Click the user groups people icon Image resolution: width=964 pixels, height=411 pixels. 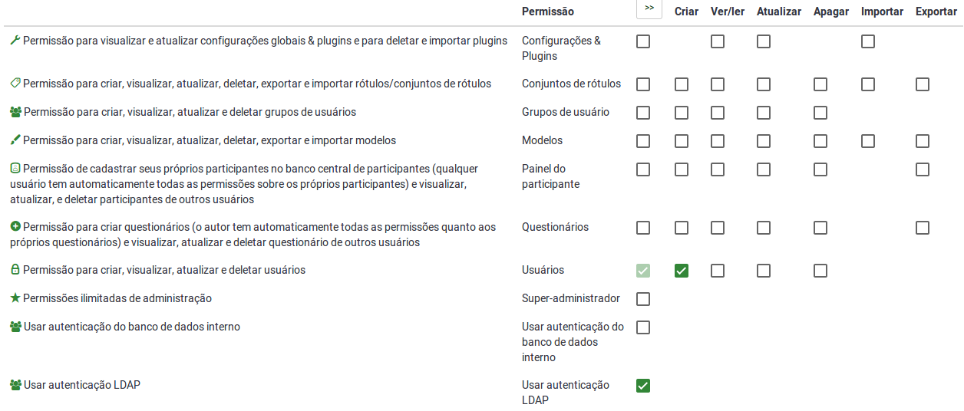[15, 112]
